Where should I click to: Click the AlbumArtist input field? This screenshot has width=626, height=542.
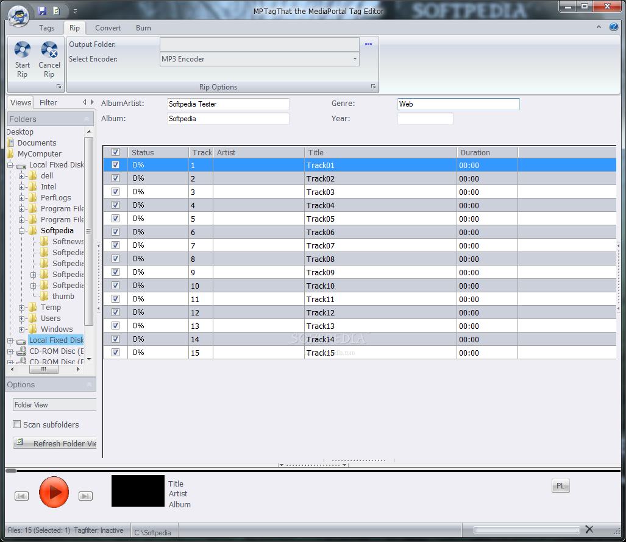[228, 104]
